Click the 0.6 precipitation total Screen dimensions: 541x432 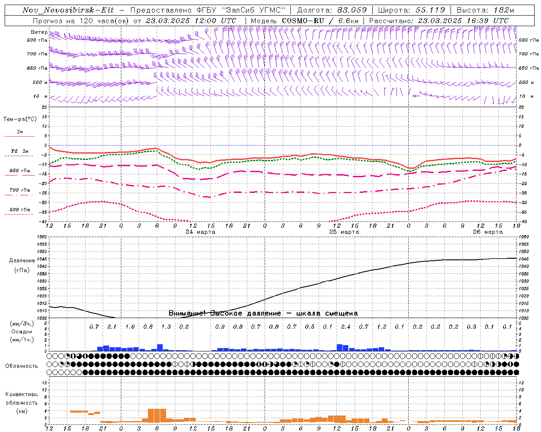148,327
